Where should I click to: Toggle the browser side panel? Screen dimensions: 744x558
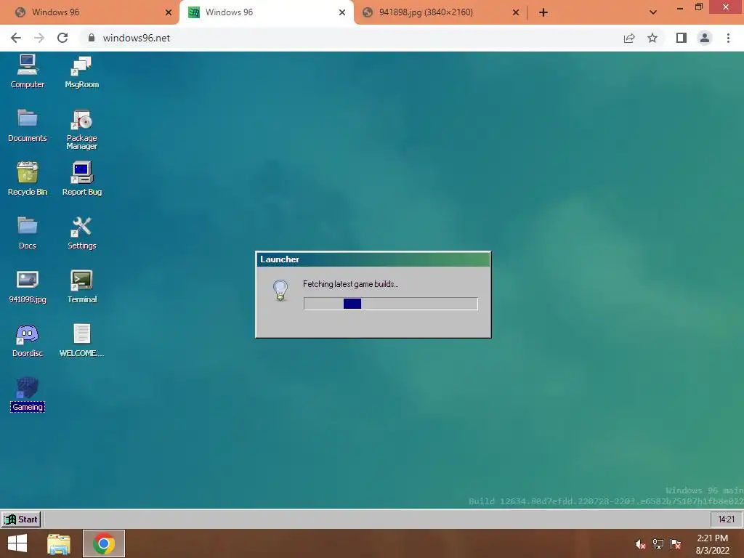682,38
